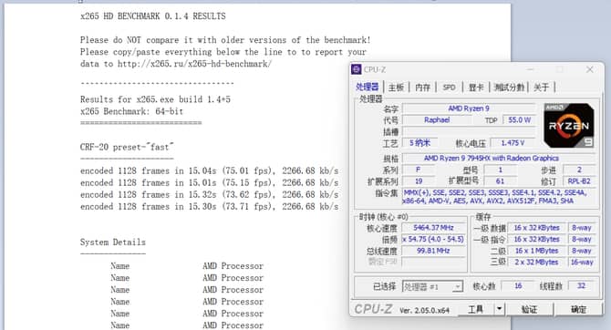Click the 系列 family value F
Viewport: 611px width, 330px height.
(418, 170)
